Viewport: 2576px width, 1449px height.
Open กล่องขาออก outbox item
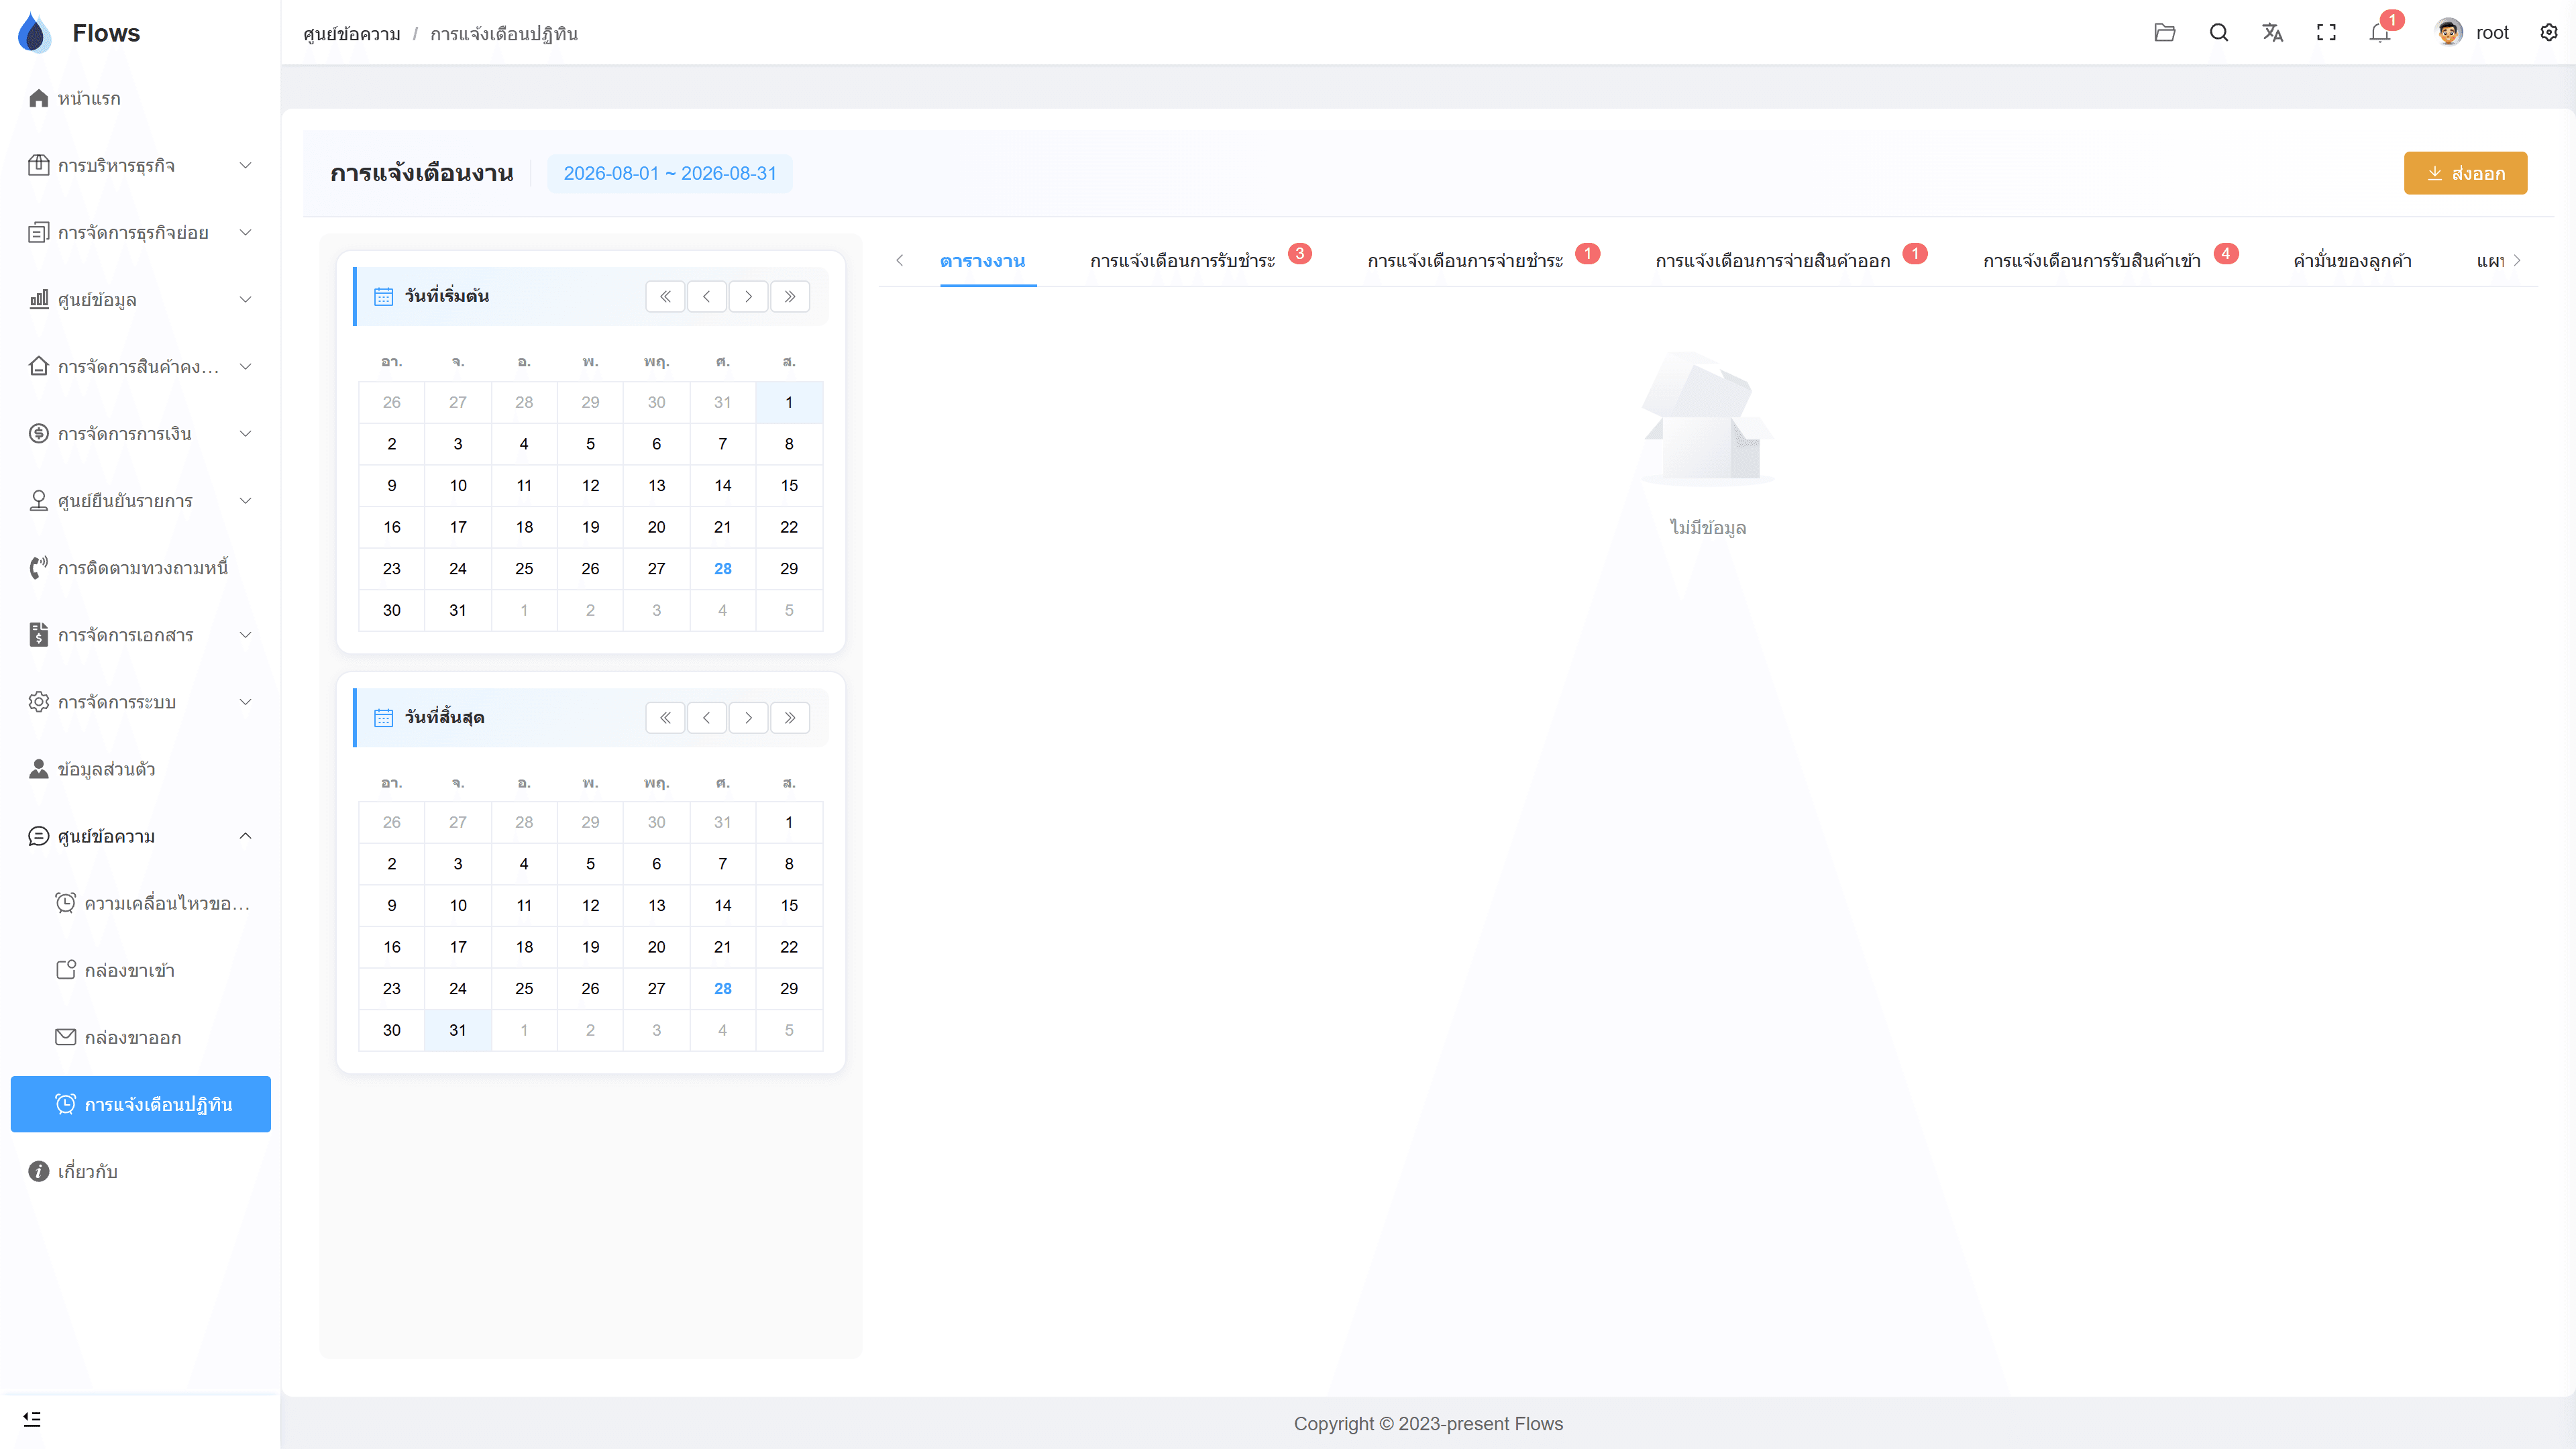(x=140, y=1037)
